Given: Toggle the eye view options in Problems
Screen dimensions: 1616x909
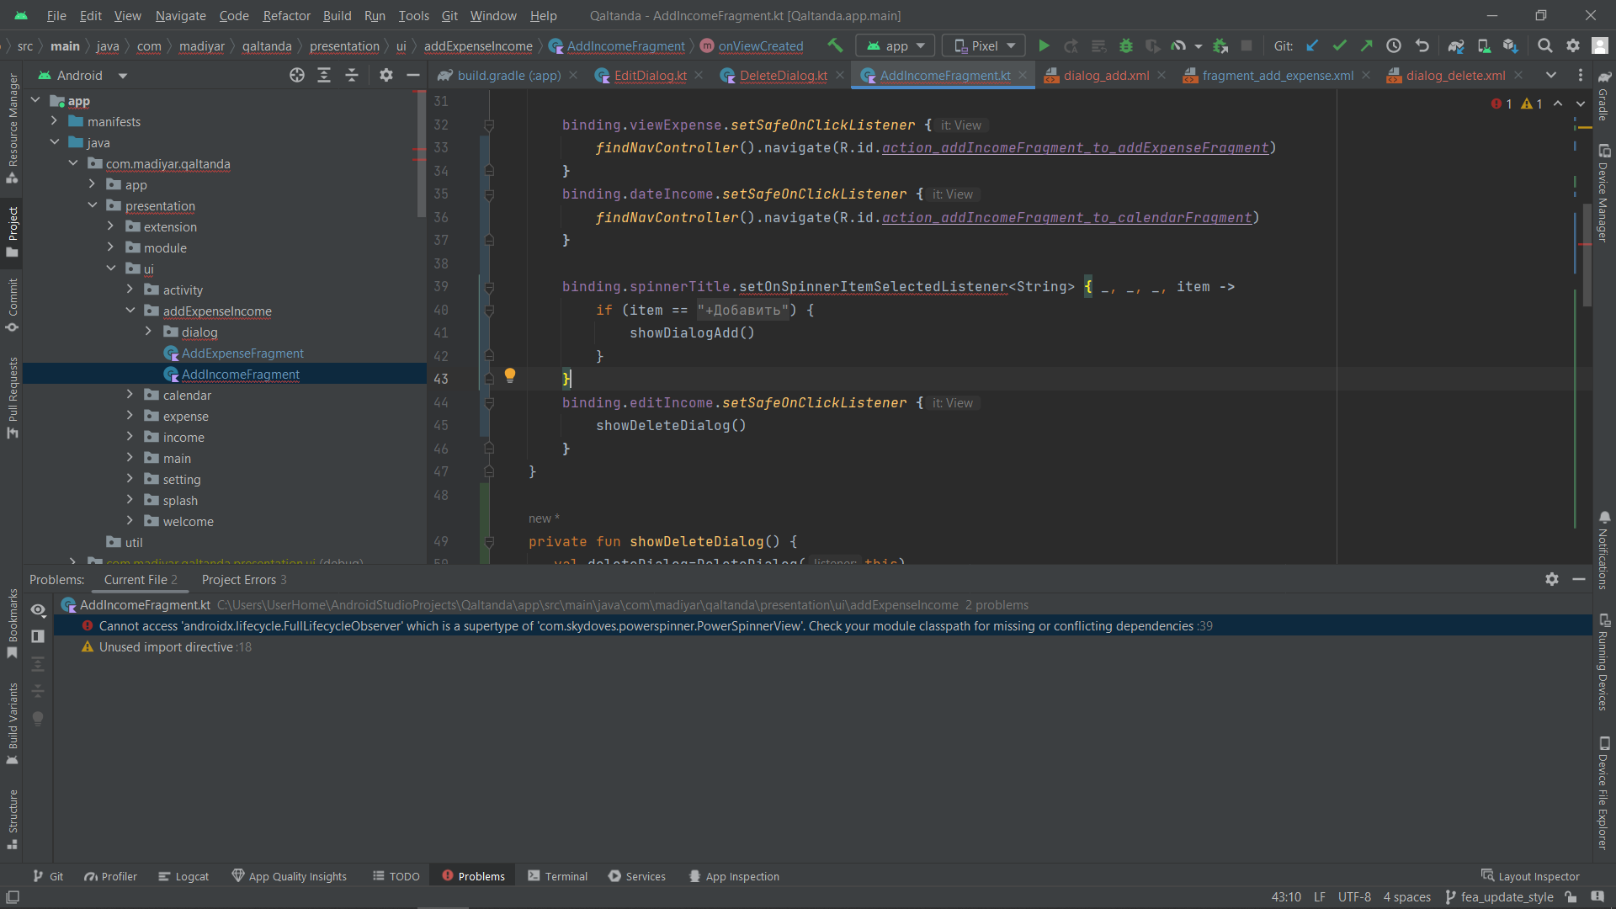Looking at the screenshot, I should click(x=38, y=609).
